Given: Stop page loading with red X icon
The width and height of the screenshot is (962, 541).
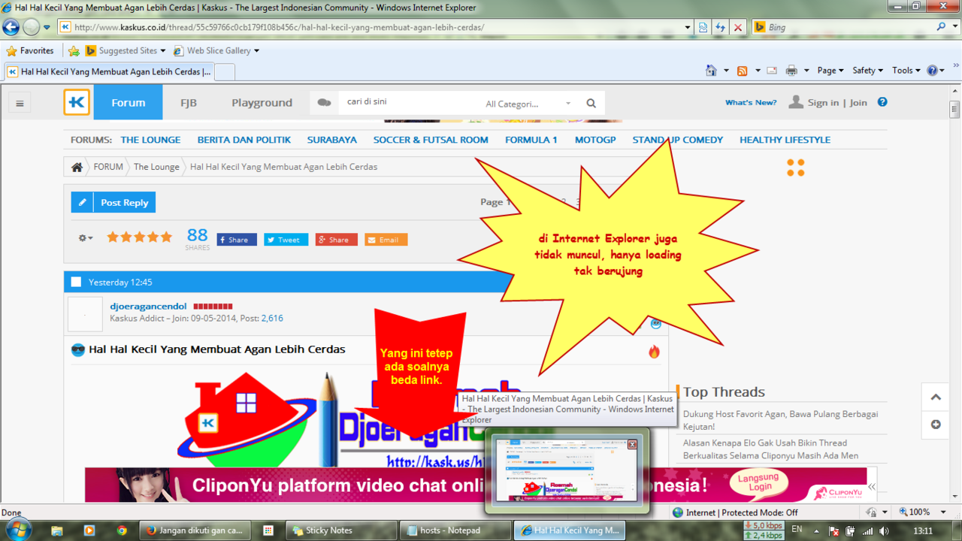Looking at the screenshot, I should point(738,27).
